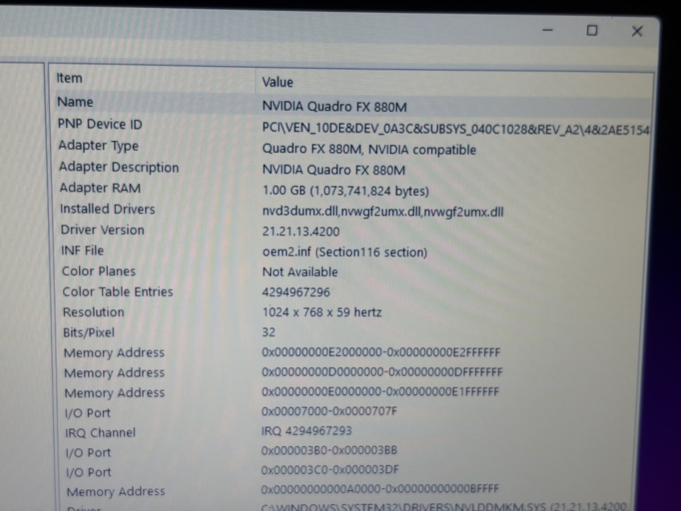Screen dimensions: 681x511
Task: Select the INF File row label
Action: pyautogui.click(x=83, y=250)
